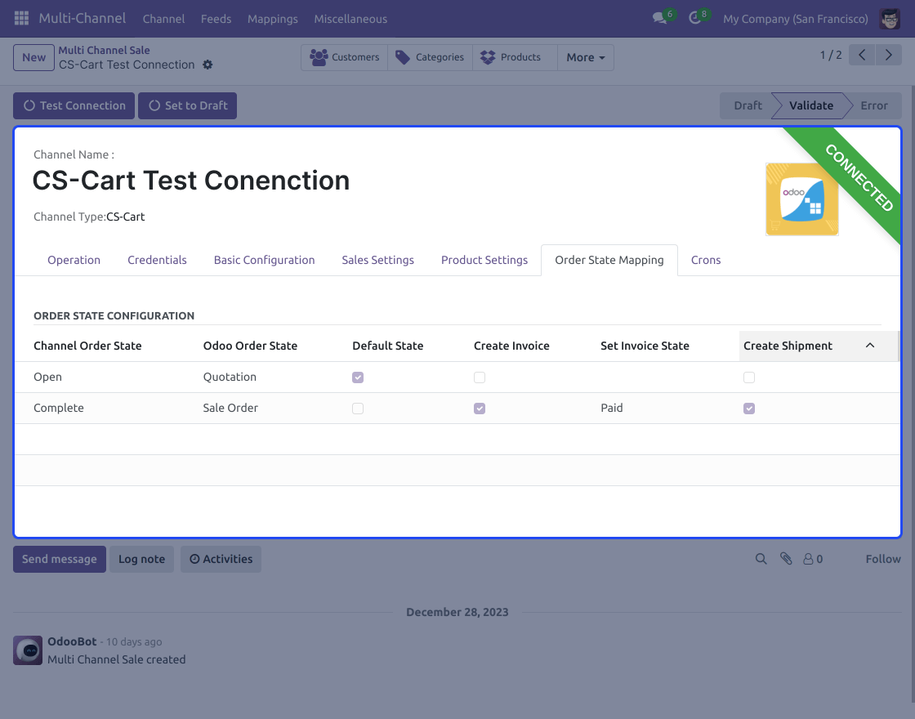The width and height of the screenshot is (915, 719).
Task: Sort by Create Invoice column header
Action: tap(511, 346)
